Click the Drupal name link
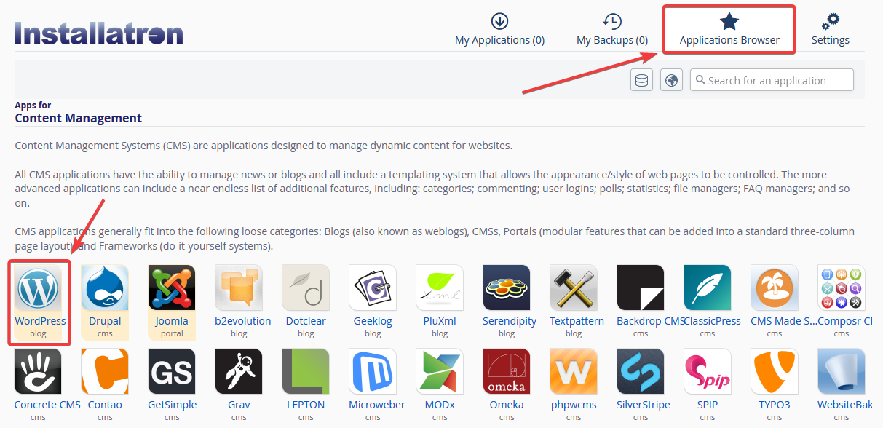 (x=105, y=321)
